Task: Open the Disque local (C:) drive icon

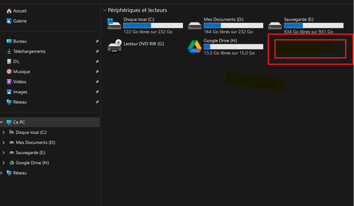Action: pos(114,24)
